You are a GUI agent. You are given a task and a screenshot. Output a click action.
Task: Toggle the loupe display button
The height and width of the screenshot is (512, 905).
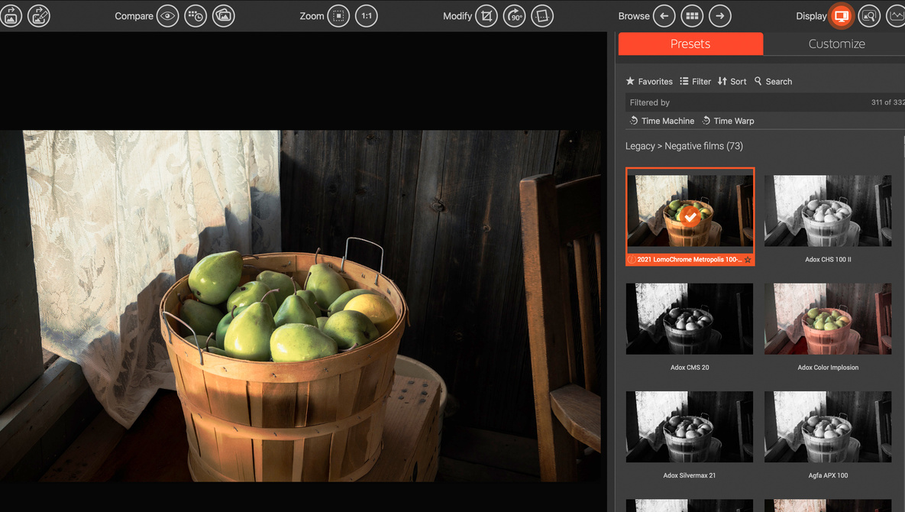(x=869, y=16)
